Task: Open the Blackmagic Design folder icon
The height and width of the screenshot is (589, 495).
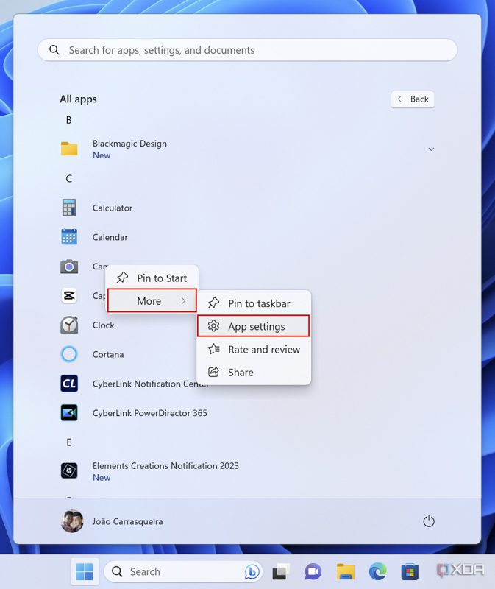Action: [x=69, y=149]
